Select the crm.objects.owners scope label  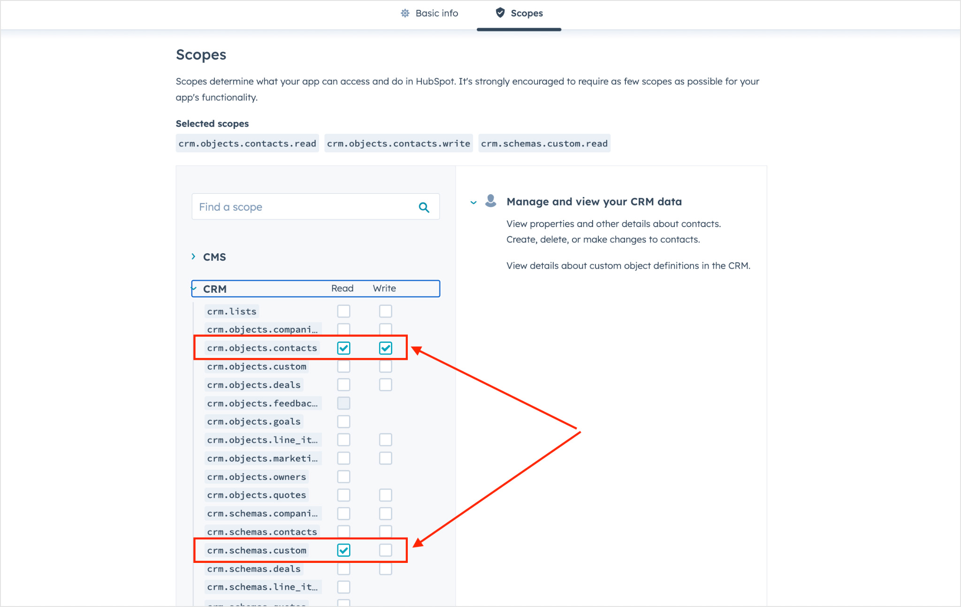point(257,477)
